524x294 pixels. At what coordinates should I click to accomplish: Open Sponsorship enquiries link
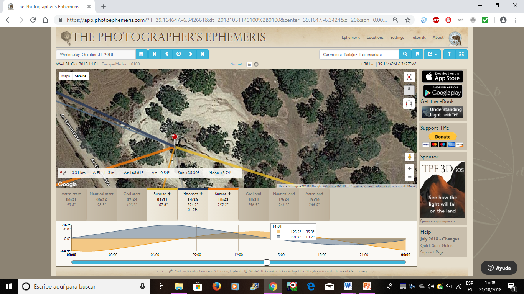[x=437, y=221]
